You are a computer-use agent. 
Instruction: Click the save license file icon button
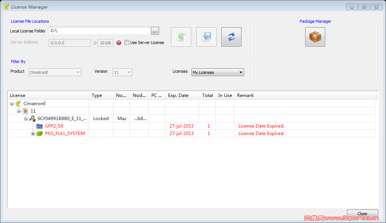(x=206, y=37)
